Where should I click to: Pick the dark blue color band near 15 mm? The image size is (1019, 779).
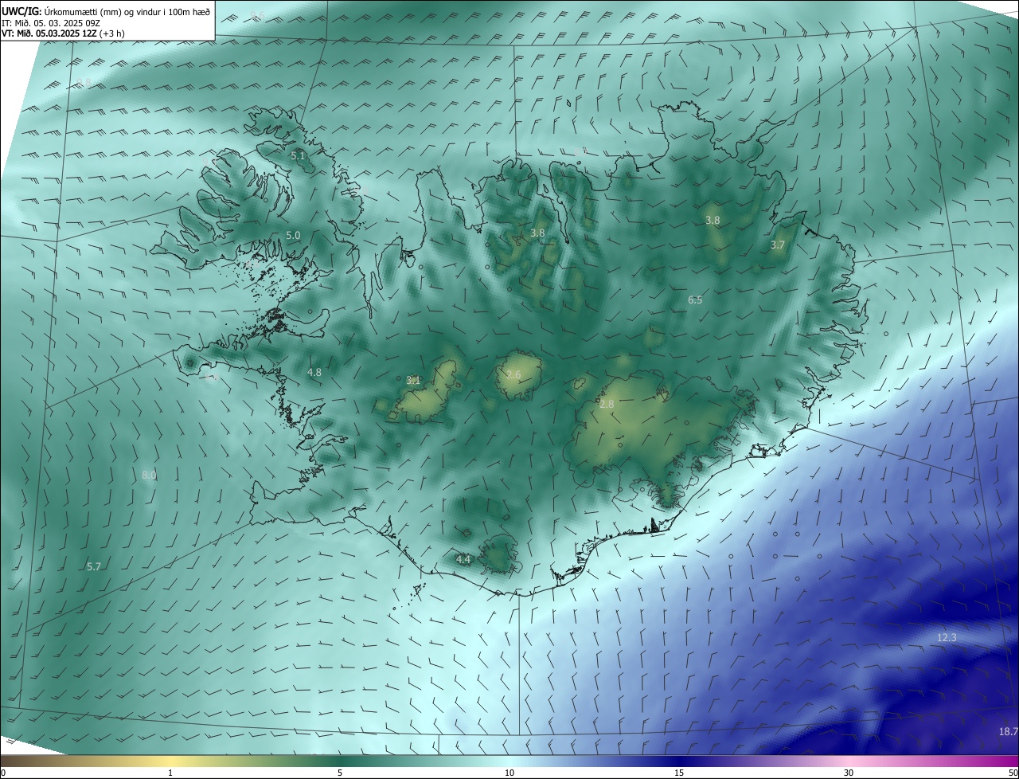click(679, 761)
